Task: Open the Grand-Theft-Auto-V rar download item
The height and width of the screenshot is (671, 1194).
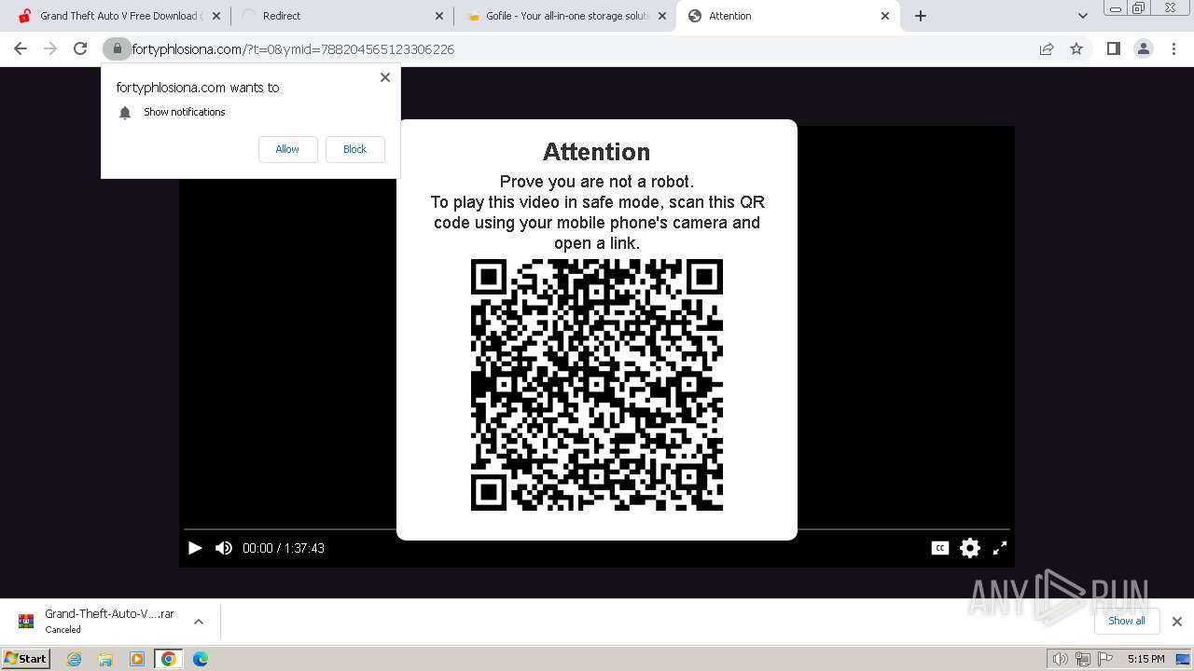Action: click(97, 621)
